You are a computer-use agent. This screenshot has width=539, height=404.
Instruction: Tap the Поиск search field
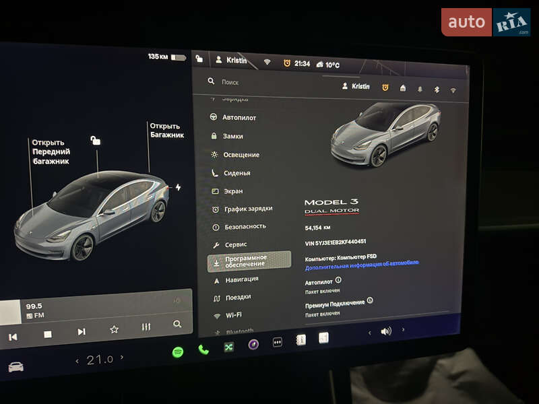pyautogui.click(x=229, y=82)
